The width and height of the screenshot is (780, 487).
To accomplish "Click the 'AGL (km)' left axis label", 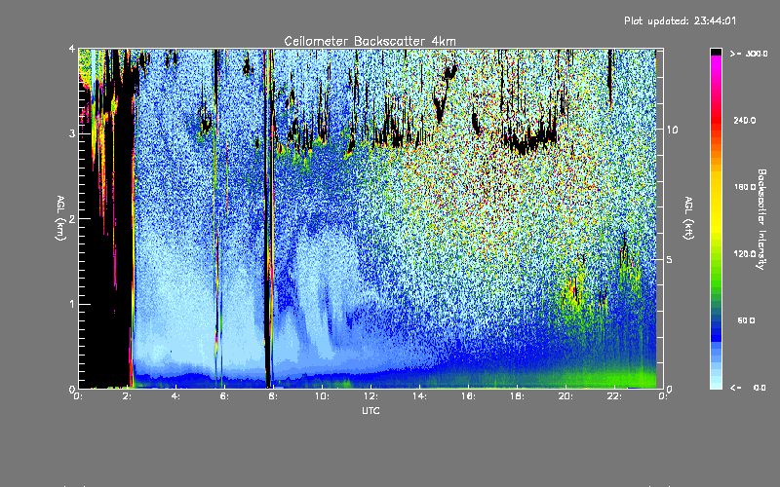I will (x=60, y=218).
